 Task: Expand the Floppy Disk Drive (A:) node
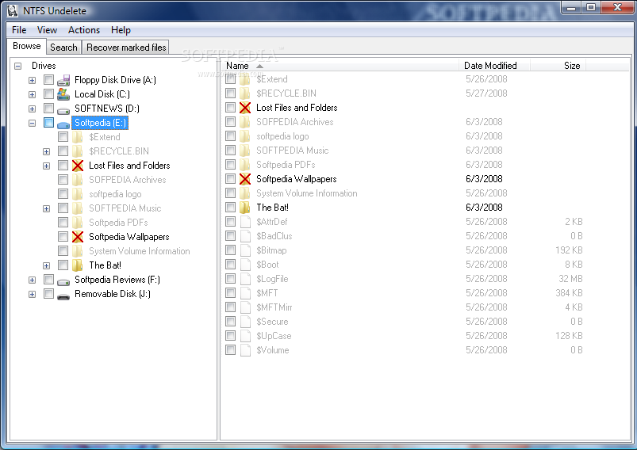pyautogui.click(x=32, y=80)
